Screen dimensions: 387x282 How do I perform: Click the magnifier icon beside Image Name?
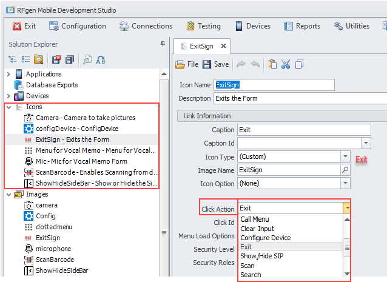click(x=345, y=170)
